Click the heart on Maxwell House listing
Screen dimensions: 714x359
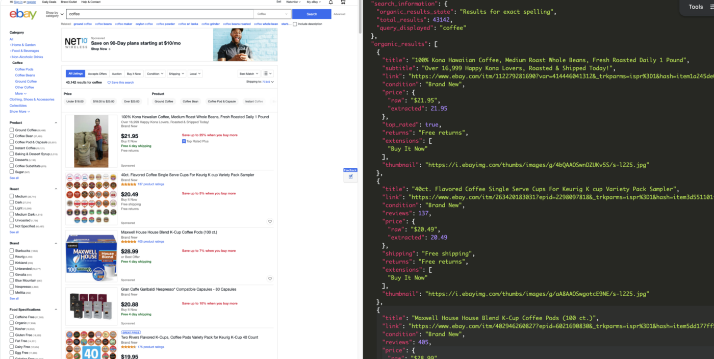click(x=270, y=279)
